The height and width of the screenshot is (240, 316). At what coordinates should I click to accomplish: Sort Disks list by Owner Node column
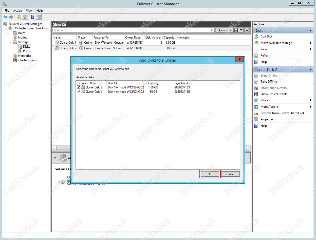(134, 38)
